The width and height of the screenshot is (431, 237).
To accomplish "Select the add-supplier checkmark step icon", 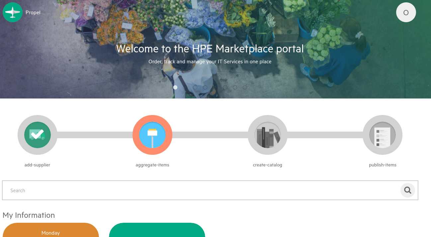I will point(38,135).
